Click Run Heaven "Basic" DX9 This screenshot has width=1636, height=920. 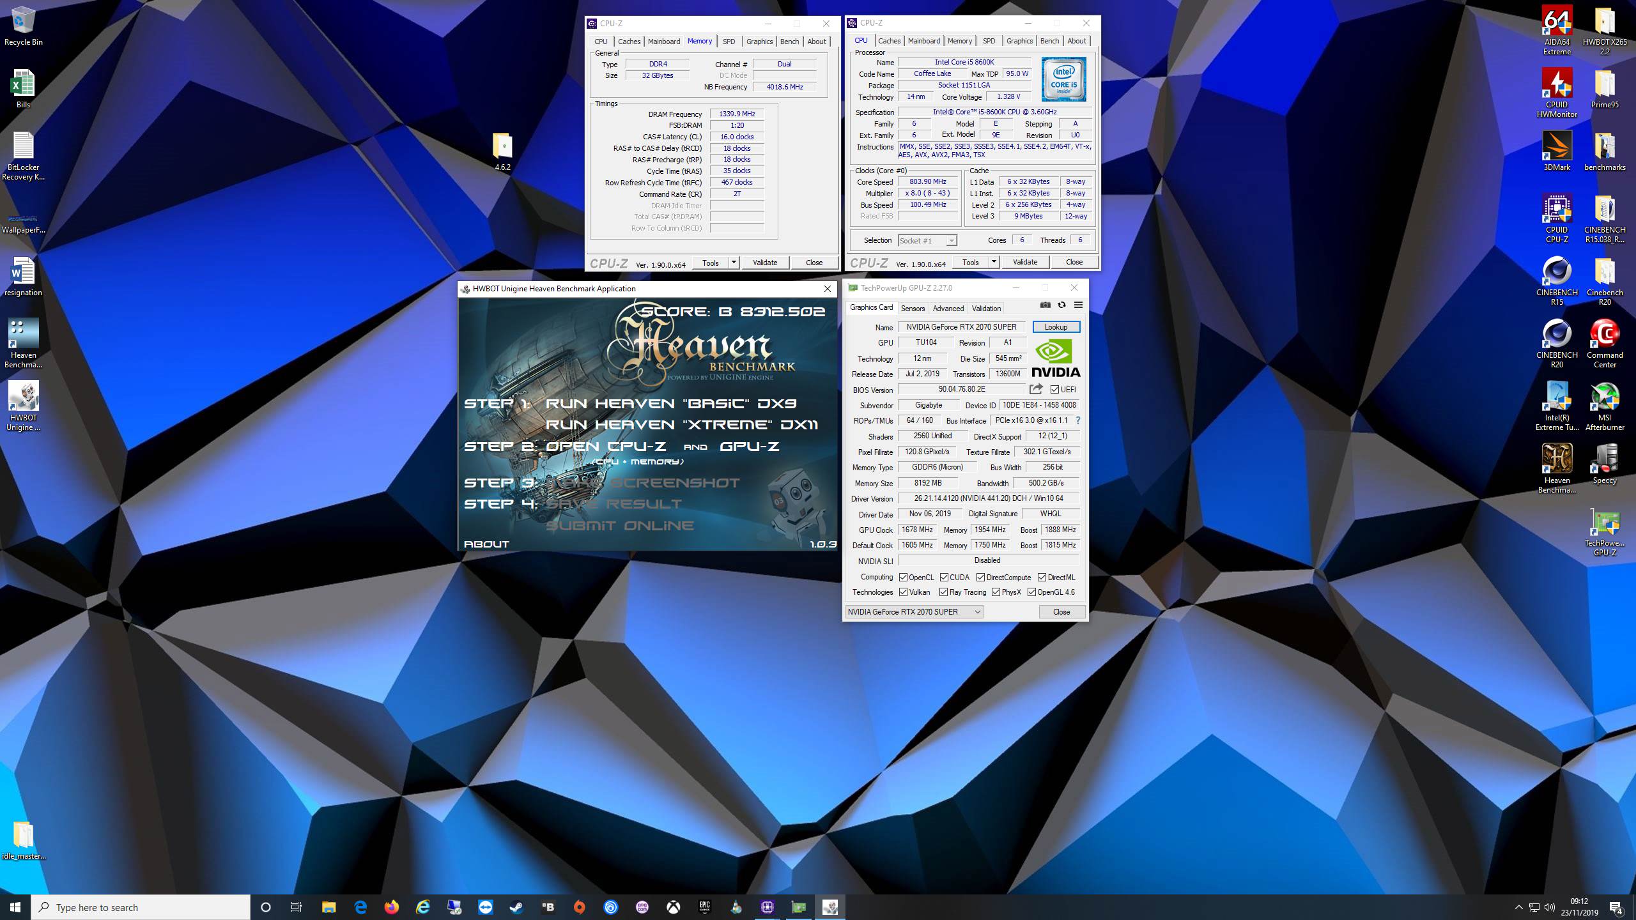(671, 404)
